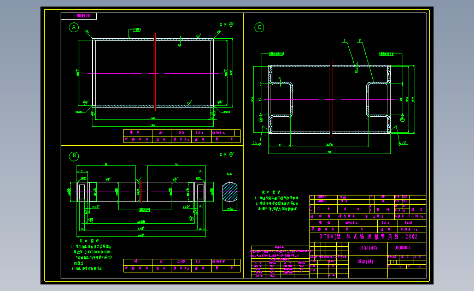Click the circled A view label

[74, 27]
